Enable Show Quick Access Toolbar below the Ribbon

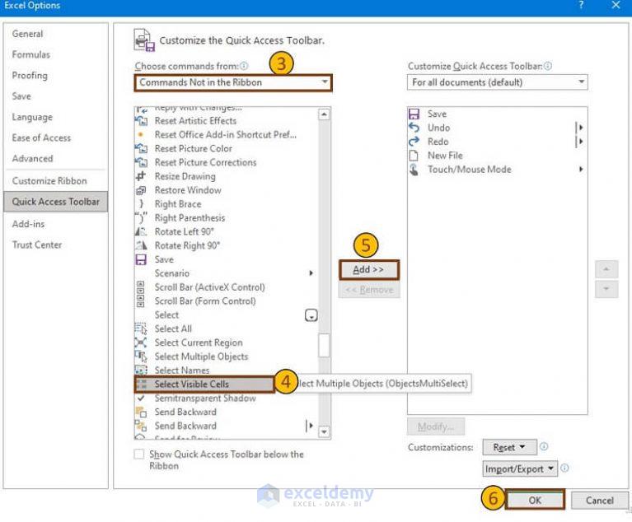139,454
